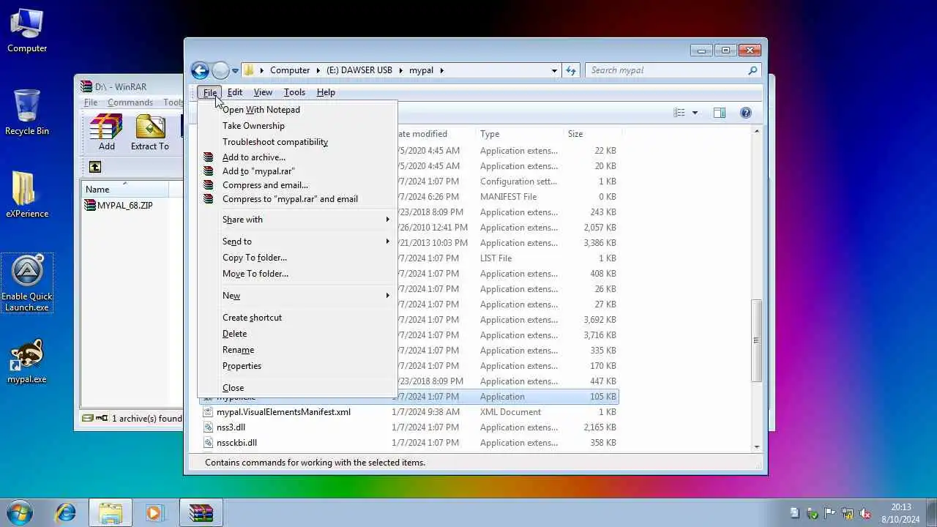Select the mypal.exe raccoon desktop shortcut
The height and width of the screenshot is (527, 937).
click(27, 361)
